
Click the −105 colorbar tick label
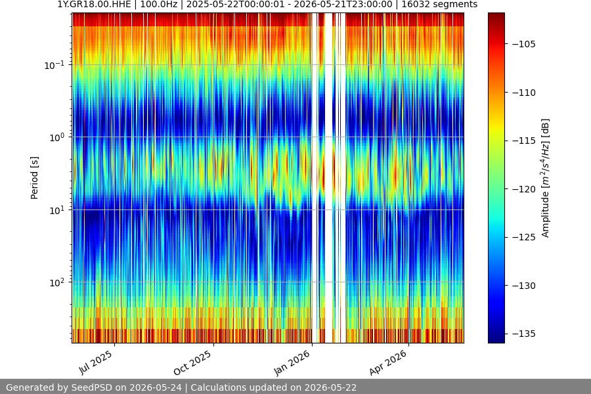(x=523, y=44)
